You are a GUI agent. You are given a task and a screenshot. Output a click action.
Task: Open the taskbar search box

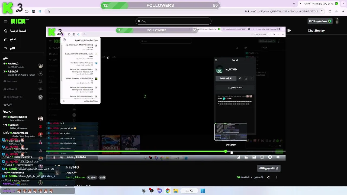(189, 191)
